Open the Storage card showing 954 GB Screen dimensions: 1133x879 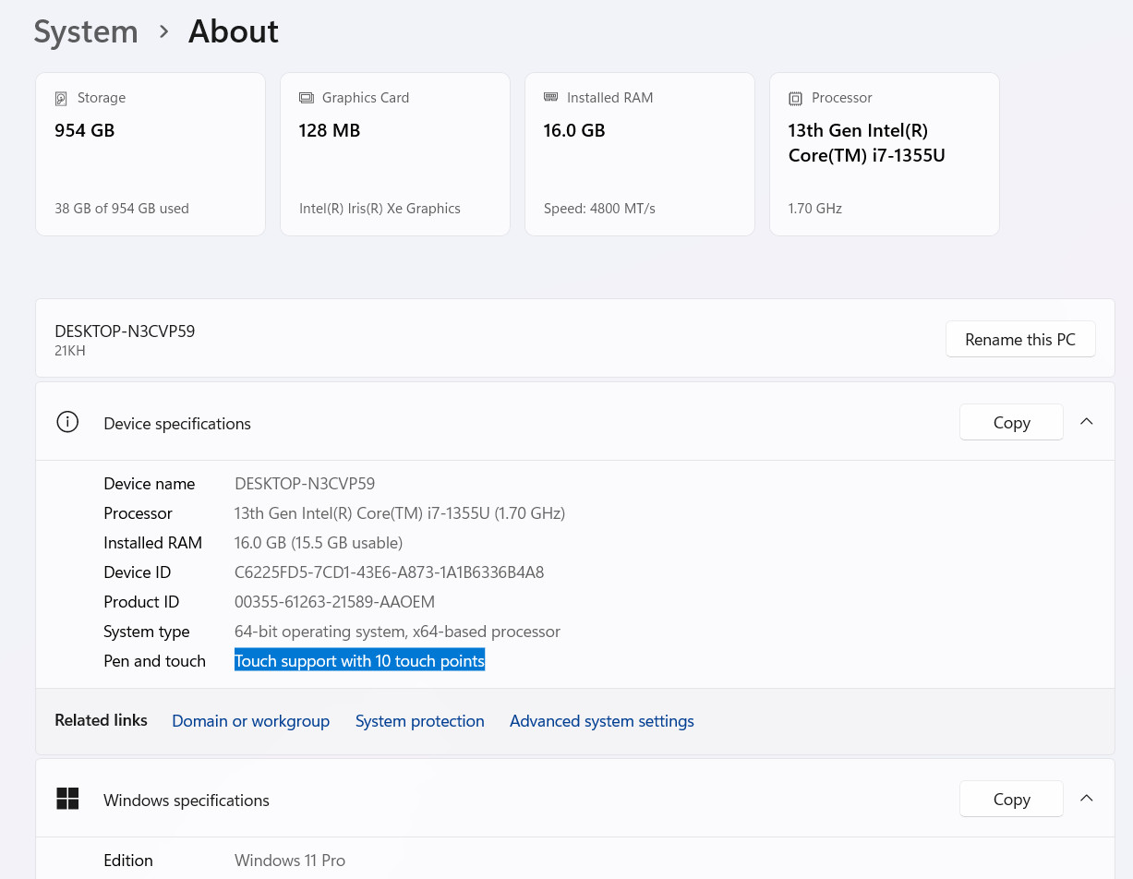point(151,154)
